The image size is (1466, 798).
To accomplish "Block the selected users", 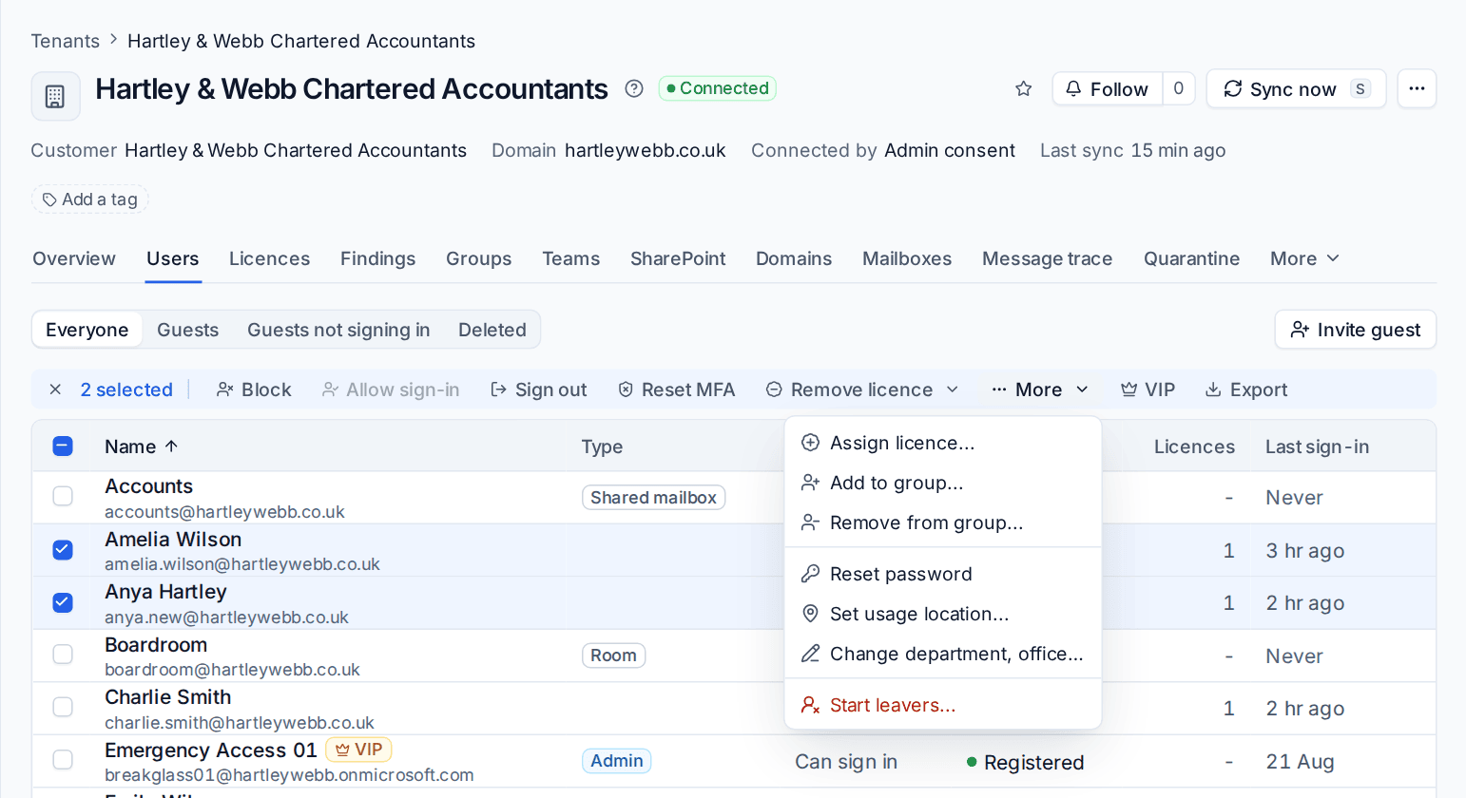I will 254,389.
